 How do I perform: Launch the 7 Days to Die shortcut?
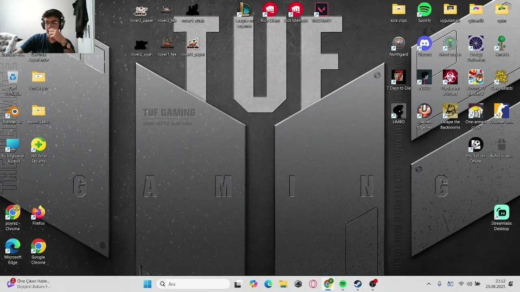[399, 81]
